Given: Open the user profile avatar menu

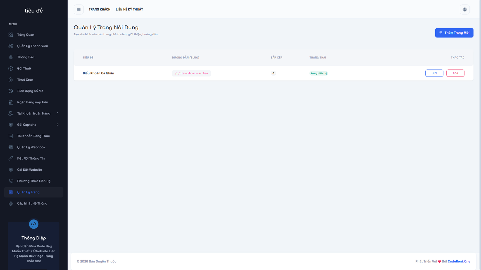Looking at the screenshot, I should (x=464, y=10).
